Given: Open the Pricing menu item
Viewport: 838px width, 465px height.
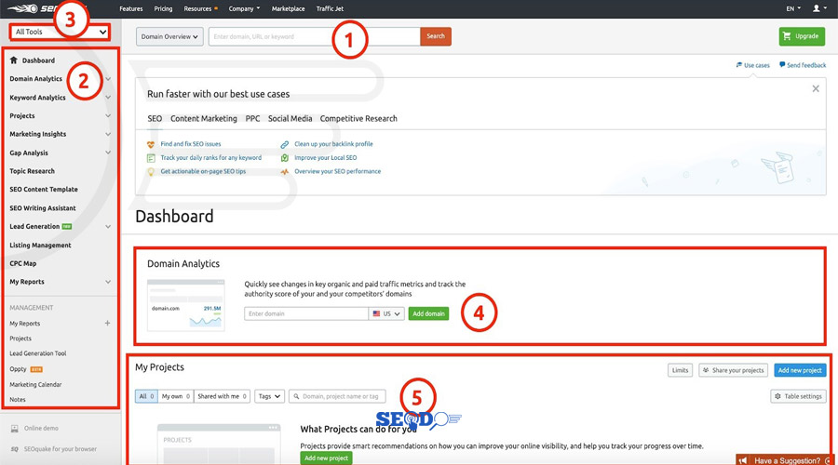Looking at the screenshot, I should (163, 8).
